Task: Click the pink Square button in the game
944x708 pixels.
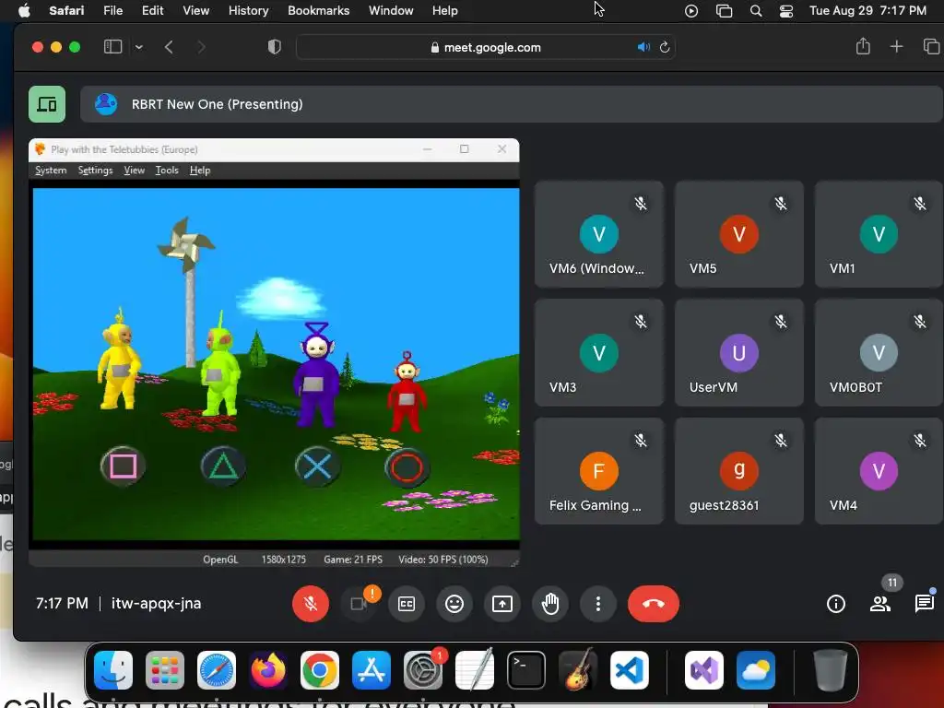Action: 123,466
